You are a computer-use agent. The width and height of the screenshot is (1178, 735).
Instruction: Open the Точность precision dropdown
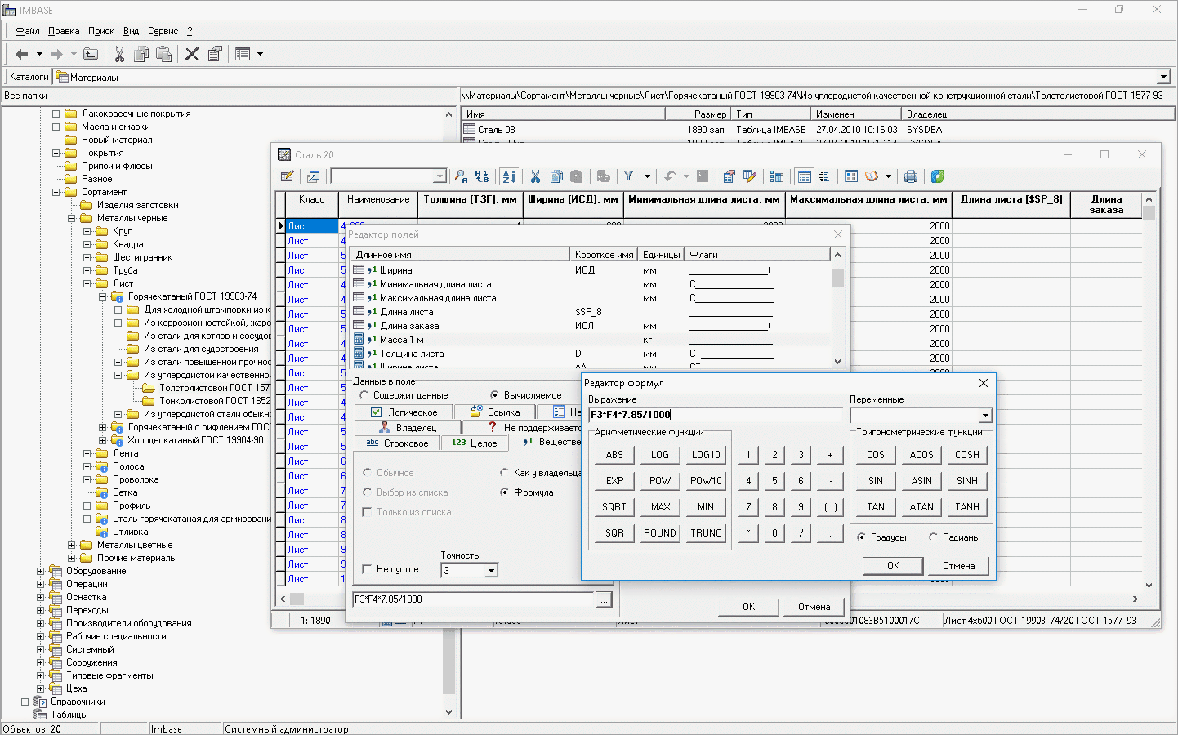coord(491,571)
